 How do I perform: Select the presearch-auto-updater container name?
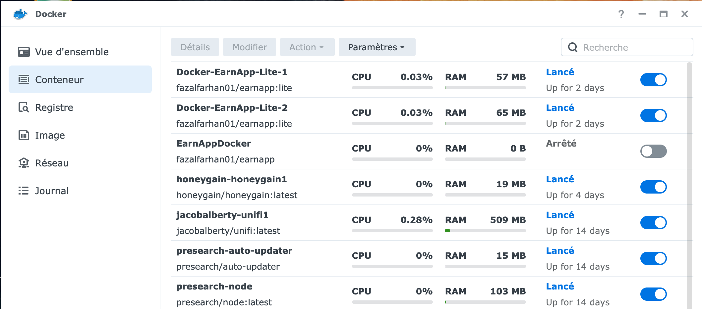point(234,251)
